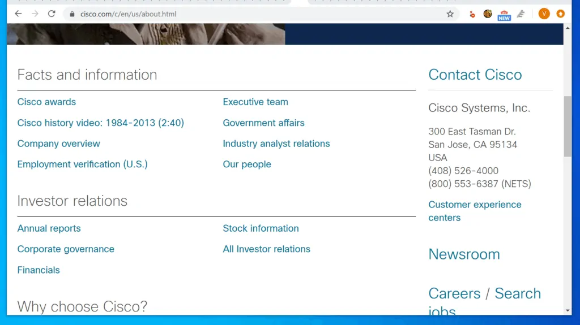The height and width of the screenshot is (325, 580).
Task: Click the scrollbar down arrow
Action: [568, 311]
